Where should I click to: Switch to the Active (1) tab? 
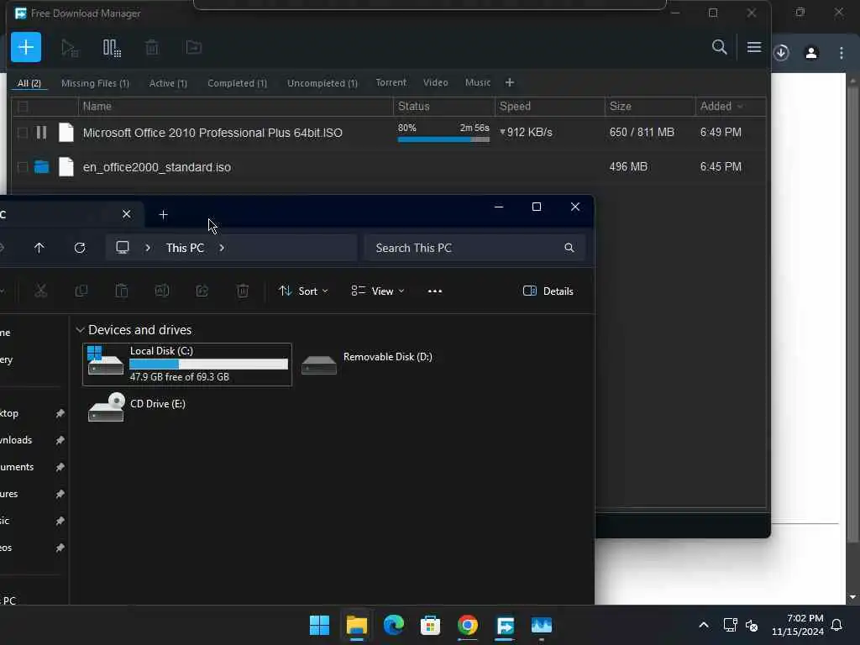(168, 83)
